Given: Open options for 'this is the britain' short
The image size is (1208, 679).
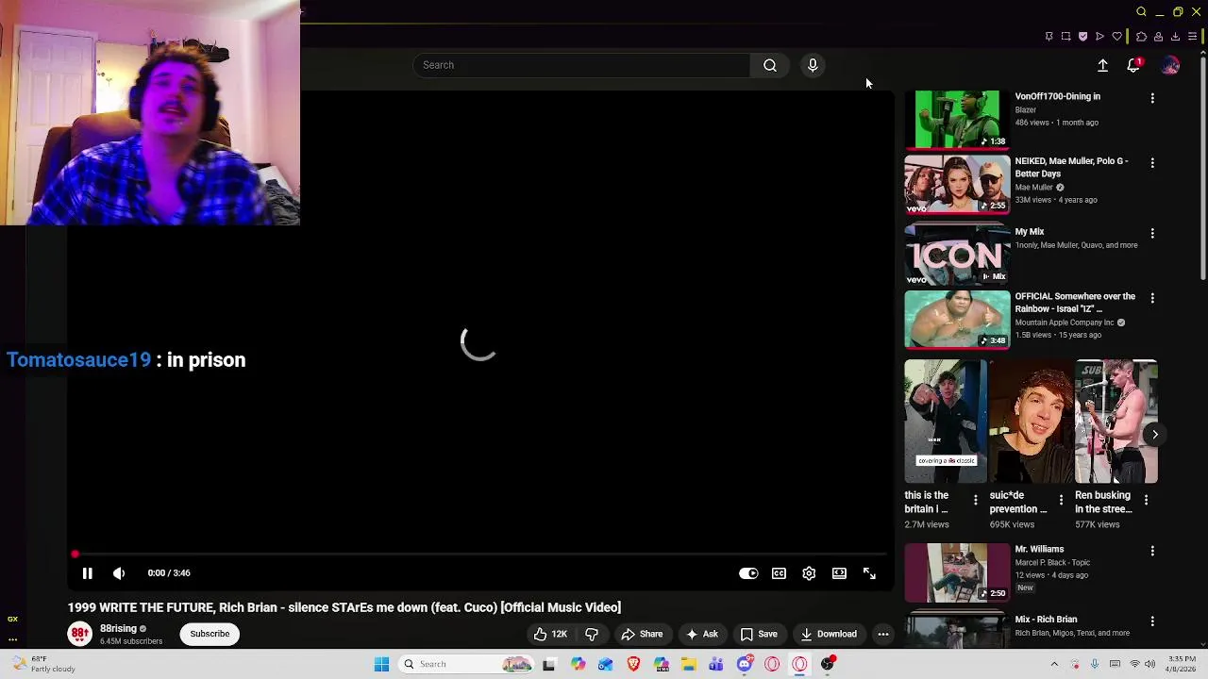Looking at the screenshot, I should click(x=976, y=500).
